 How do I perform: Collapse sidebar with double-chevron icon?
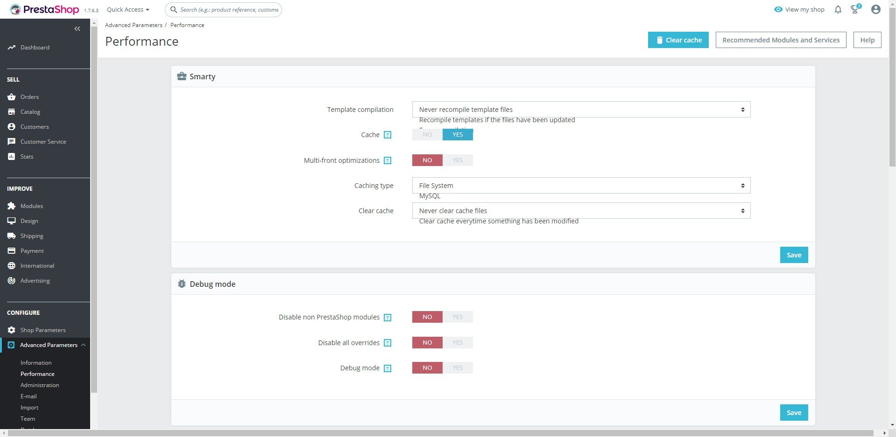[77, 29]
